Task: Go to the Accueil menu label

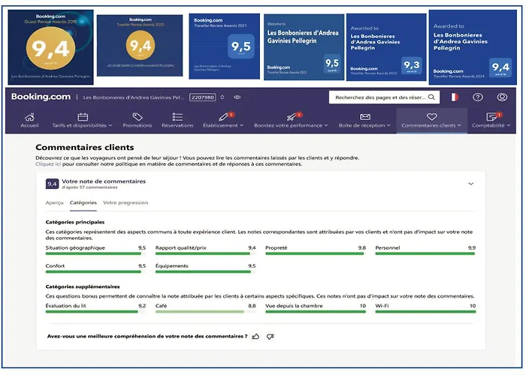Action: point(29,125)
